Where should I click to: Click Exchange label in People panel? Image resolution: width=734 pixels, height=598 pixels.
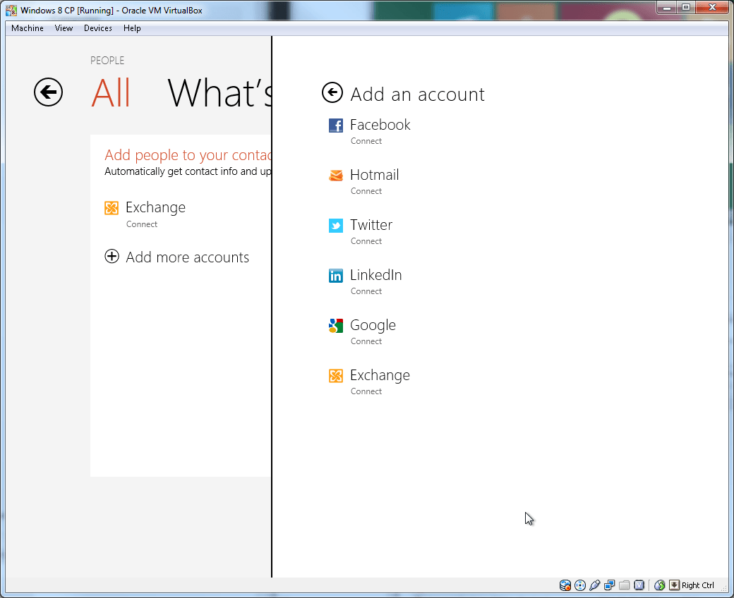[x=155, y=207]
